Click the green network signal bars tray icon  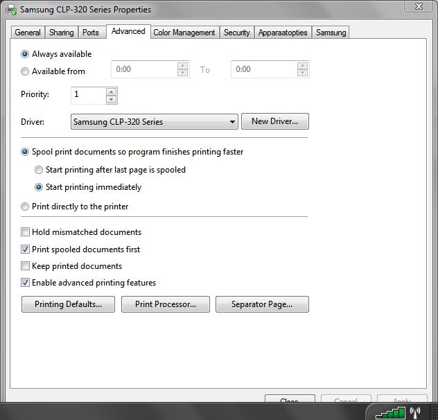390,413
